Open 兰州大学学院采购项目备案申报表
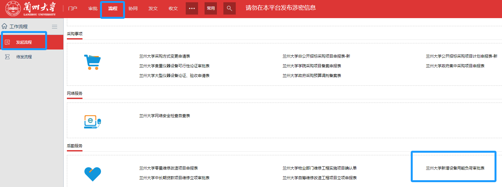 [x=312, y=66]
